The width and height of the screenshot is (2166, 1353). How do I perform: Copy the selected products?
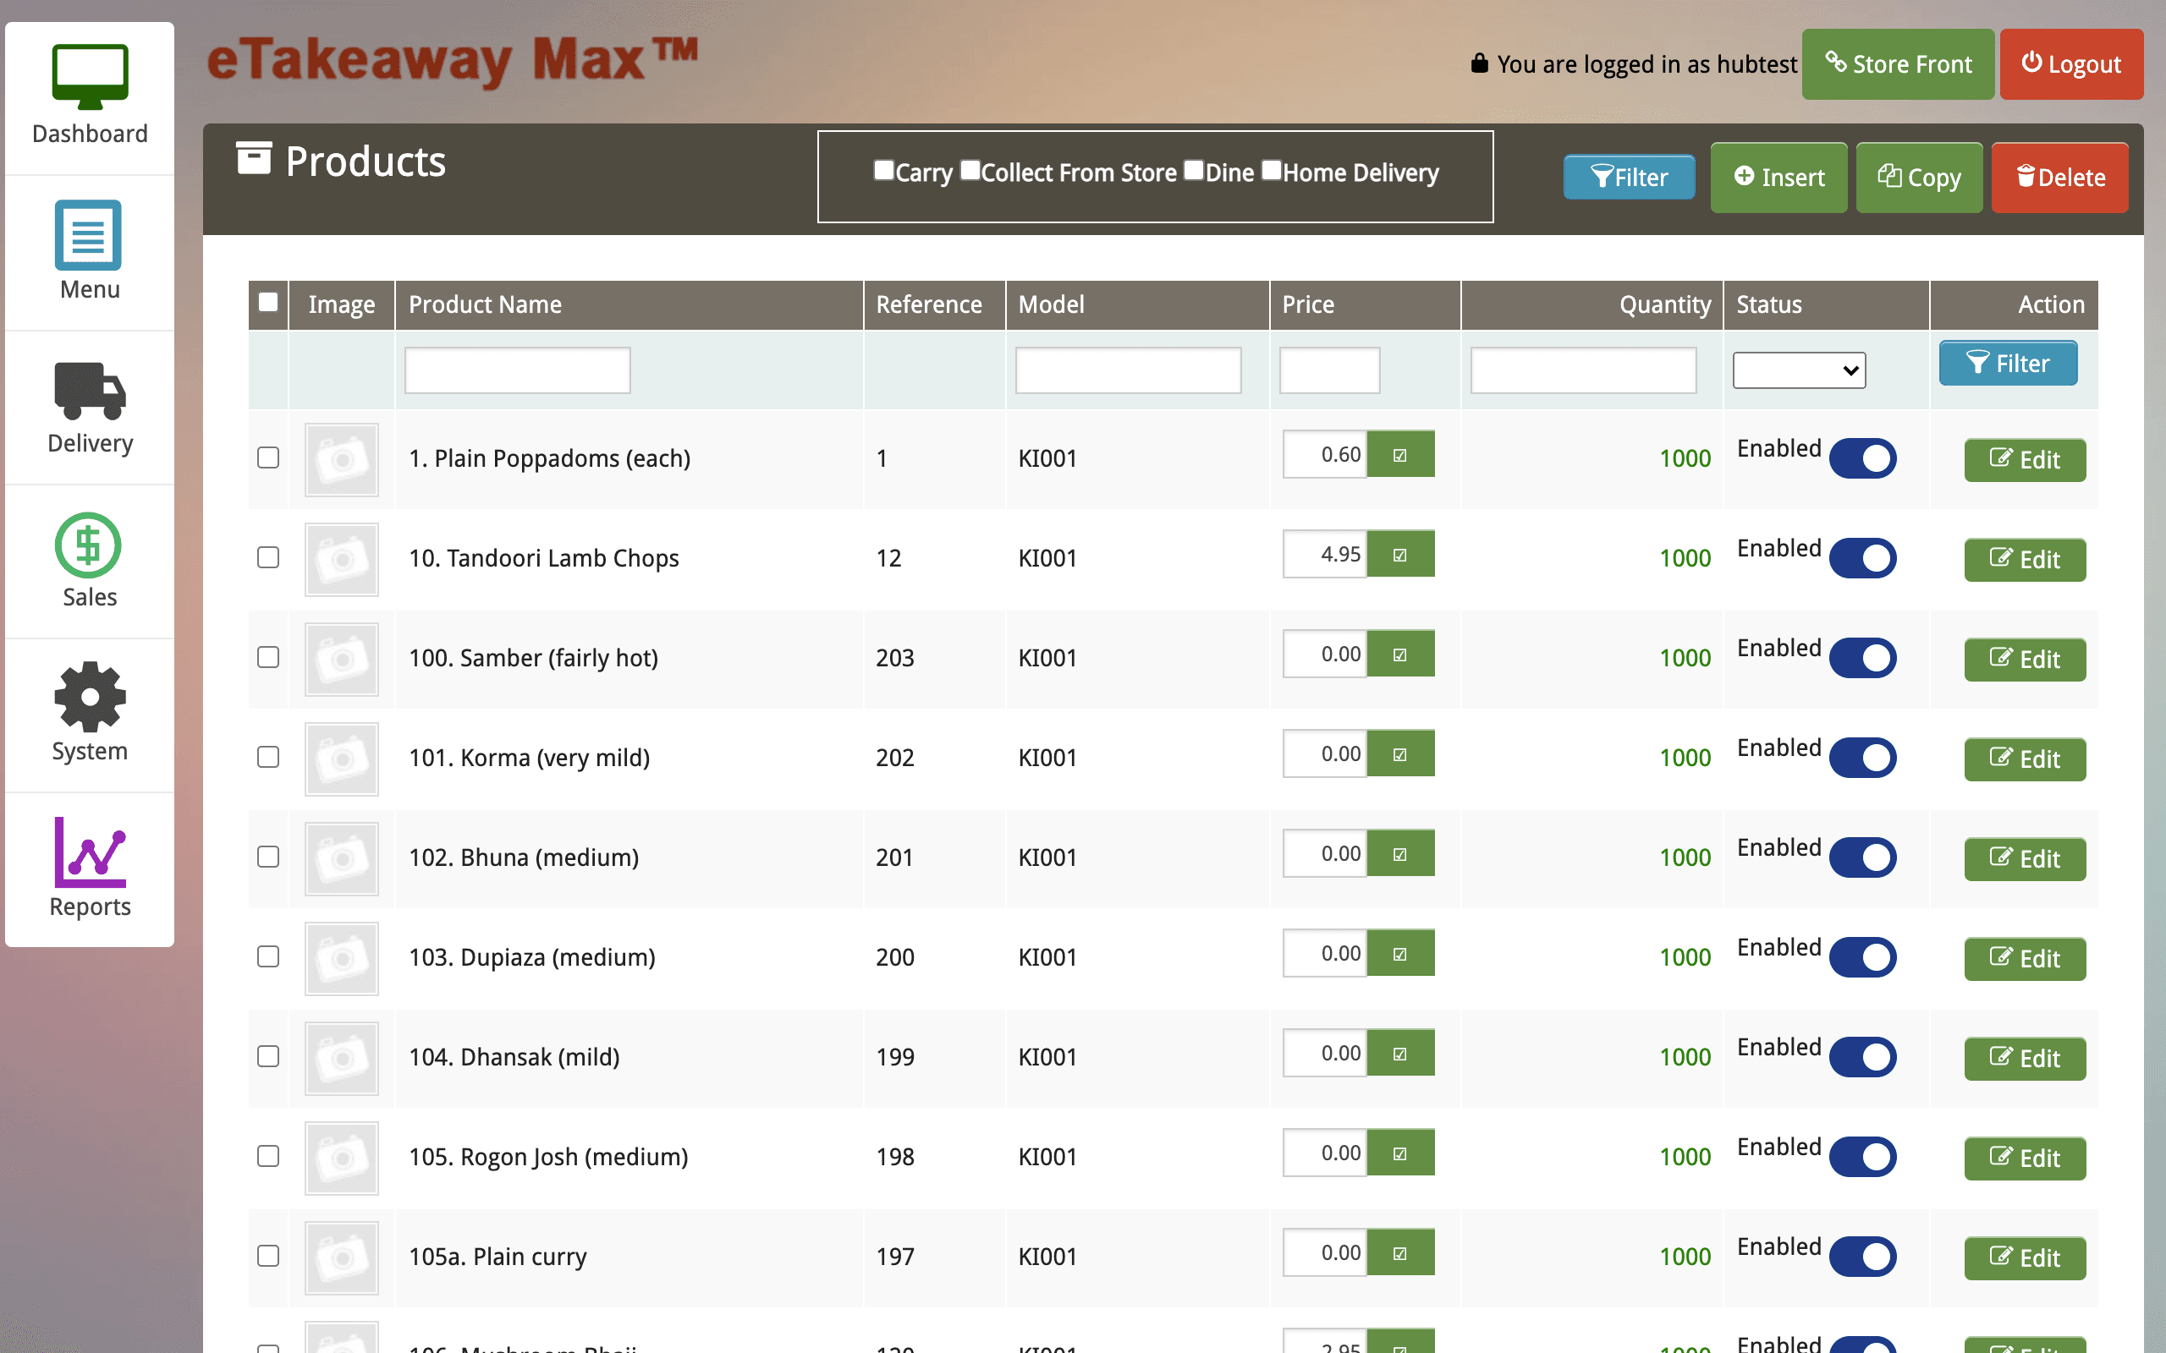pyautogui.click(x=1919, y=178)
